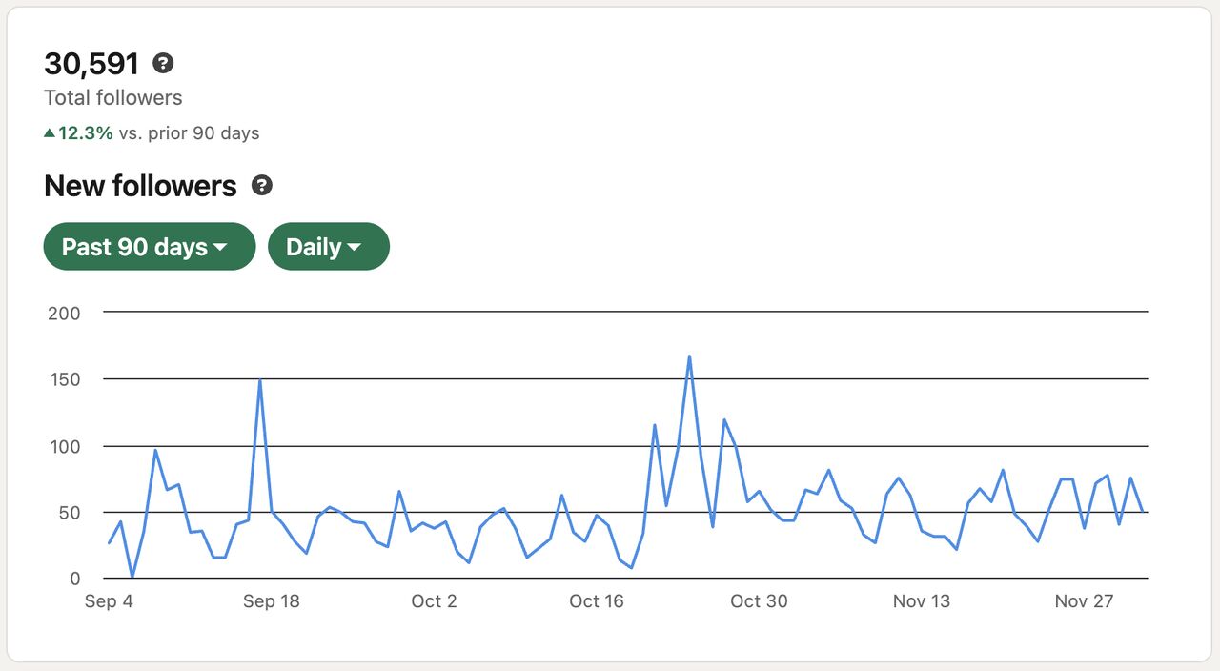
Task: Click the 100 value on the vertical axis
Action: tap(64, 446)
